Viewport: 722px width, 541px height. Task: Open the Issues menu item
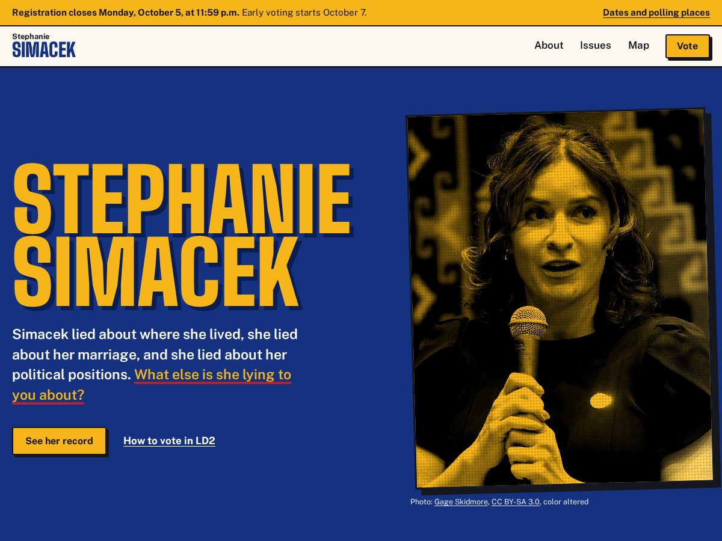coord(596,46)
